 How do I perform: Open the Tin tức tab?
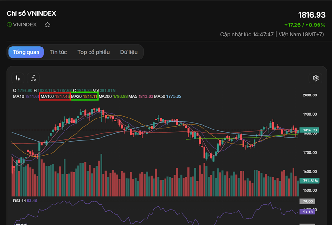click(58, 52)
